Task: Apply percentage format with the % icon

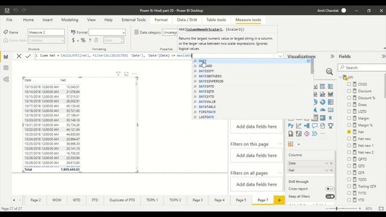Action: [83, 40]
